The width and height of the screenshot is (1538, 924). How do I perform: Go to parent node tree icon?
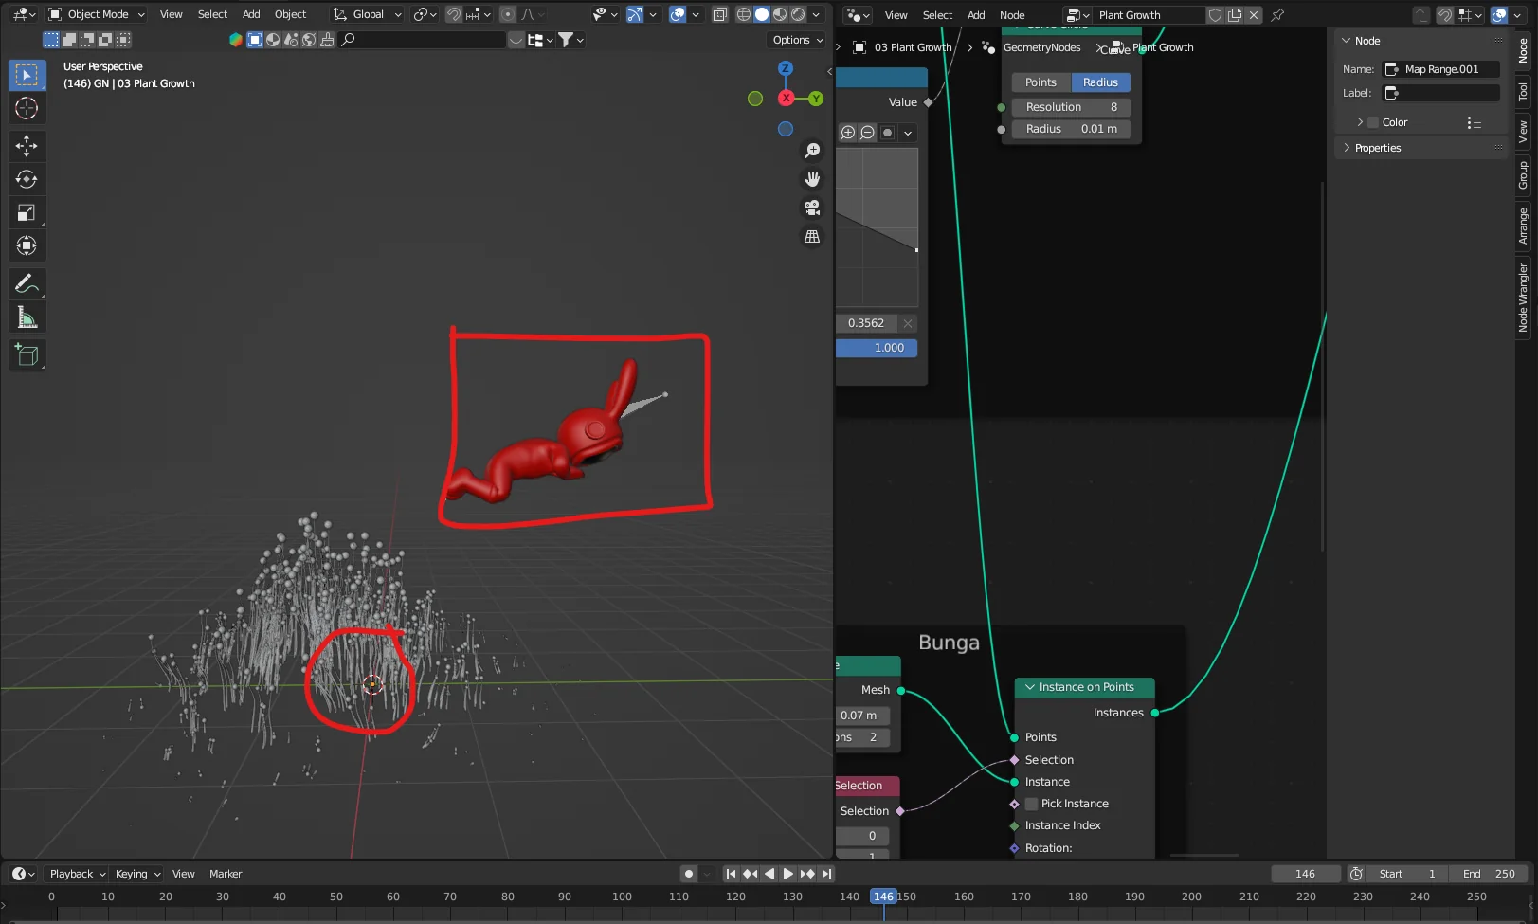tap(1420, 15)
